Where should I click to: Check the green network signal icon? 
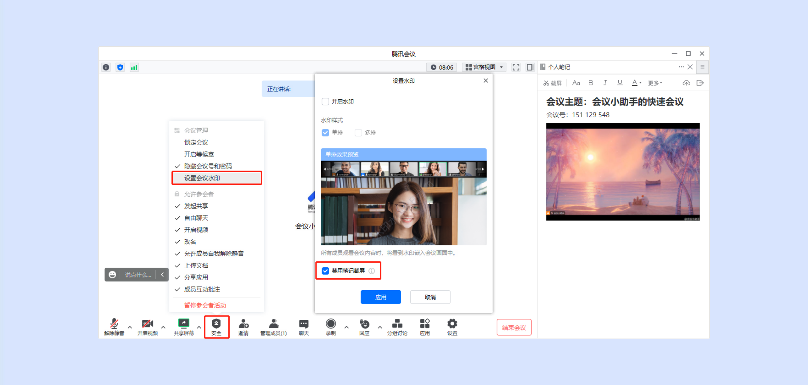[134, 67]
